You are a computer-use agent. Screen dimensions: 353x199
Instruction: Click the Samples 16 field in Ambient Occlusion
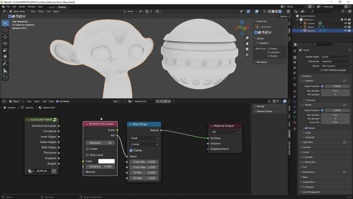(x=100, y=143)
